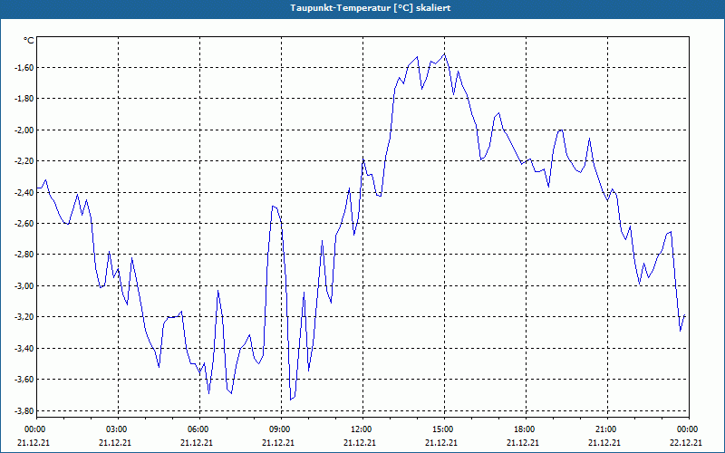
Task: Select the -3,60 y-axis label
Action: [24, 379]
